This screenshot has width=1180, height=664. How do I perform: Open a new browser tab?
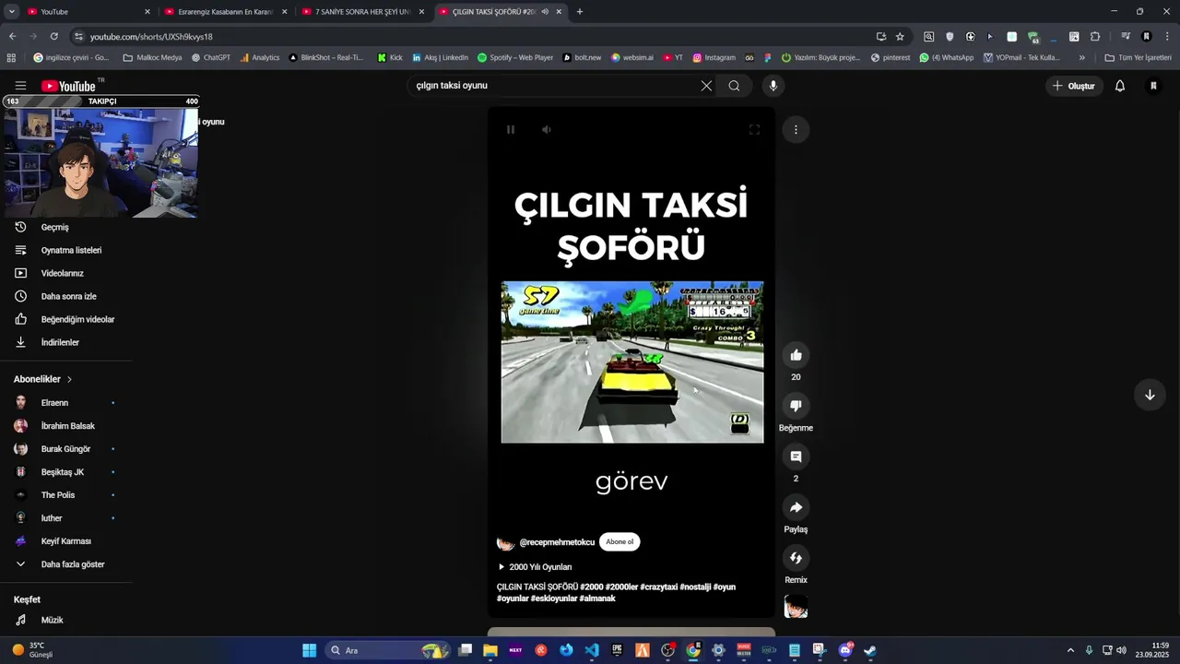pyautogui.click(x=580, y=12)
